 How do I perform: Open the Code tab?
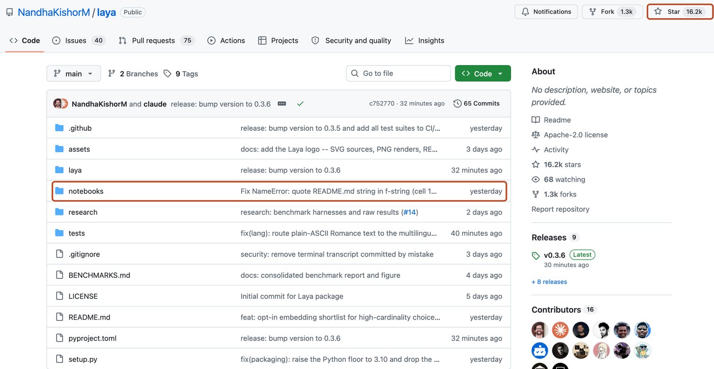pyautogui.click(x=24, y=41)
